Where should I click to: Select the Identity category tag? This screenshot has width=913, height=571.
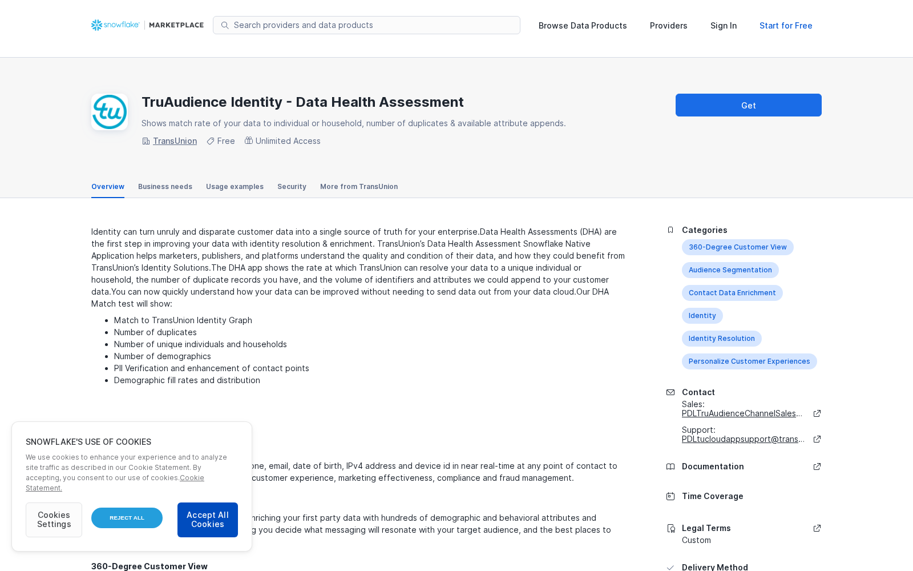pyautogui.click(x=702, y=316)
